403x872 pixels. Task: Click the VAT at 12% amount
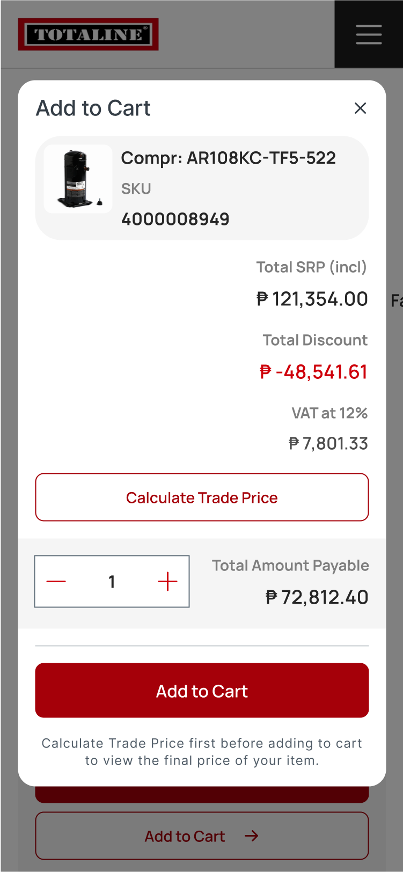pyautogui.click(x=328, y=444)
